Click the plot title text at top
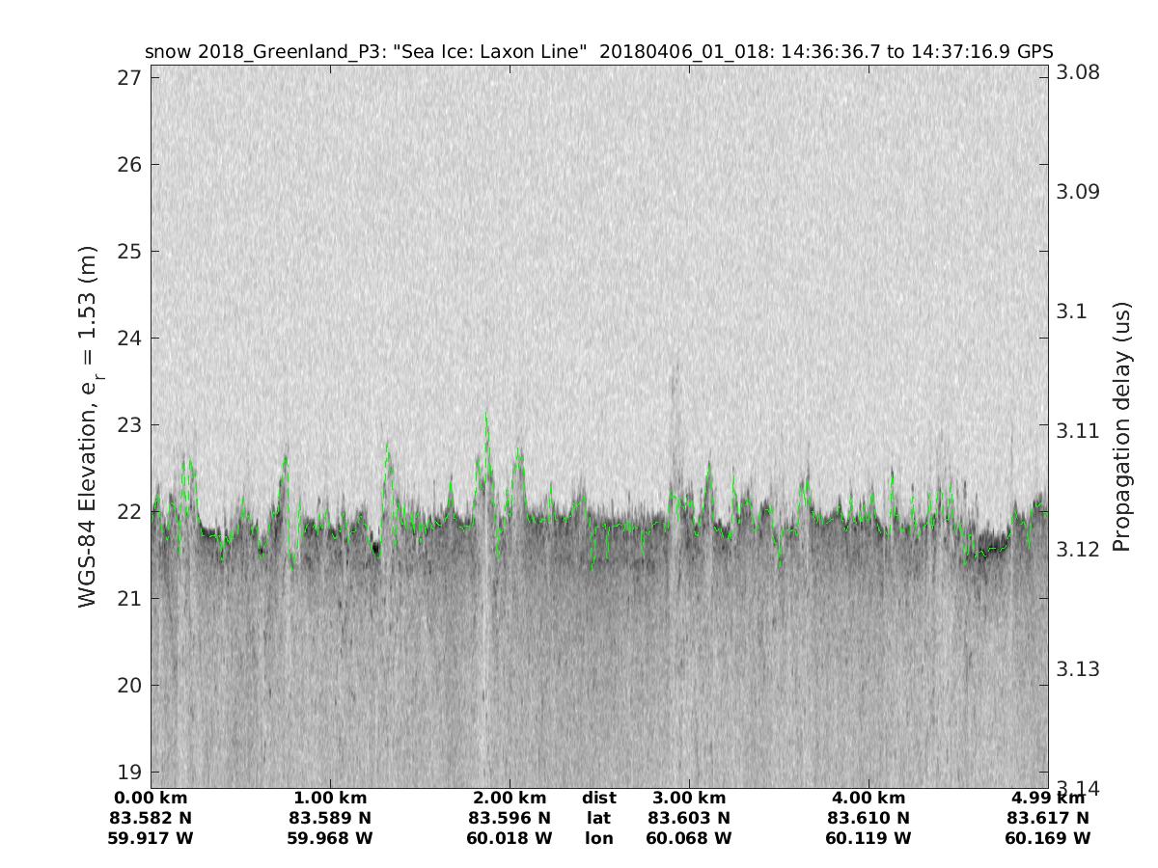 pos(598,51)
